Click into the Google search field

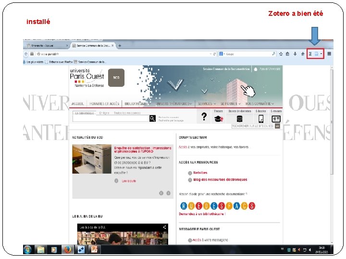tap(248, 54)
